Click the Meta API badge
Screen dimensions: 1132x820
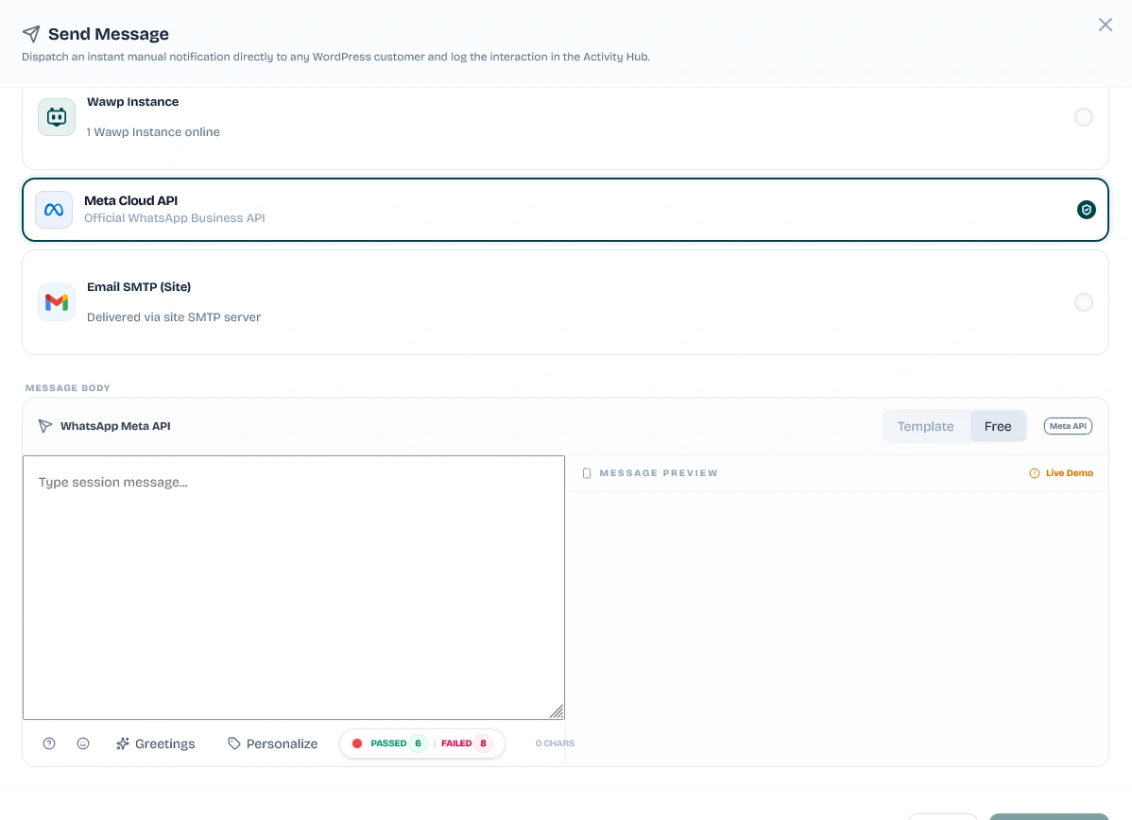click(1068, 426)
